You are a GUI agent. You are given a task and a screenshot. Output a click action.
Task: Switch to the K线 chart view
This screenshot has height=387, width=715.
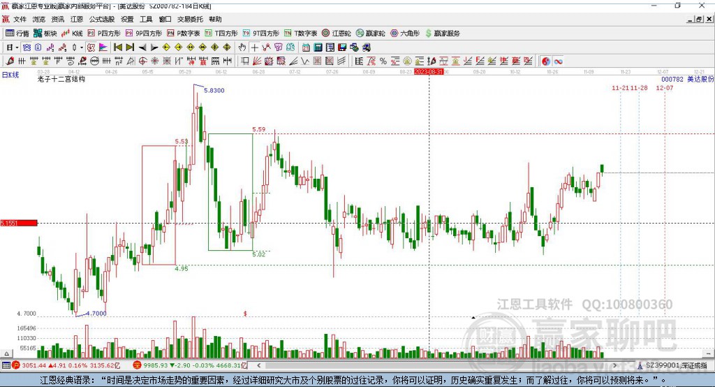click(72, 34)
